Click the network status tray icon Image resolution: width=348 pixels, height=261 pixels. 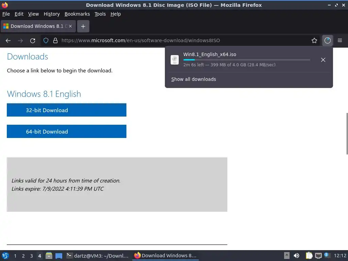pos(318,256)
